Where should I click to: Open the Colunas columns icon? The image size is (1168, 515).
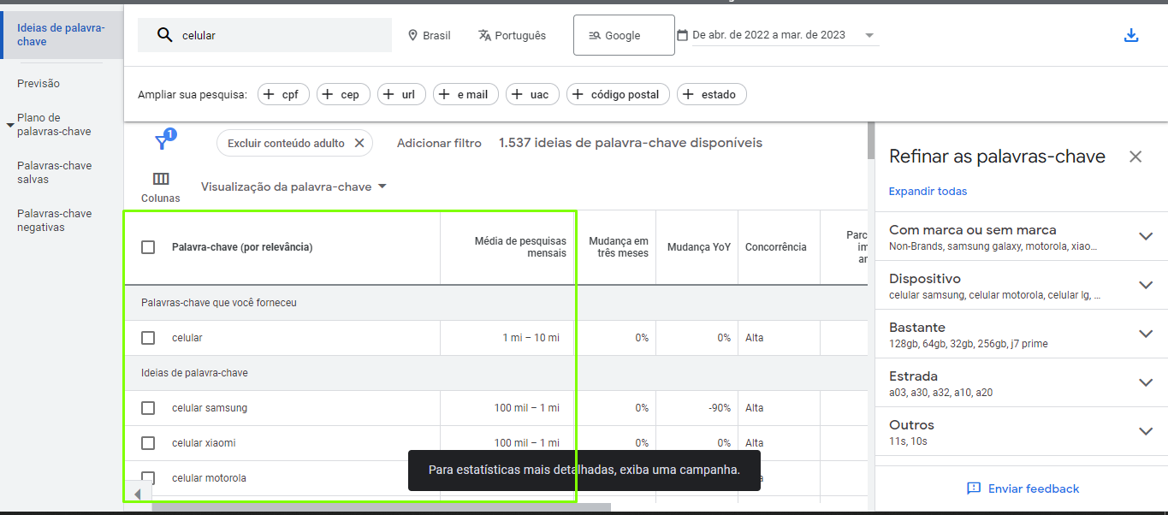161,180
